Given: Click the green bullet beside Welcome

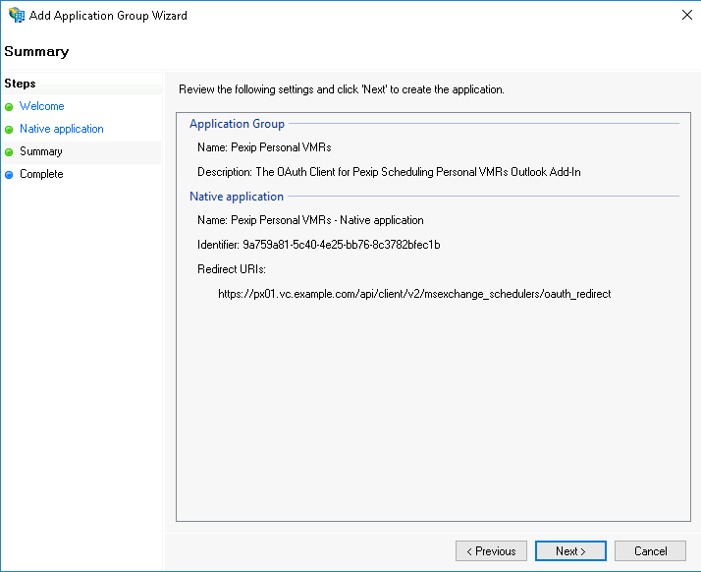Looking at the screenshot, I should pos(9,107).
